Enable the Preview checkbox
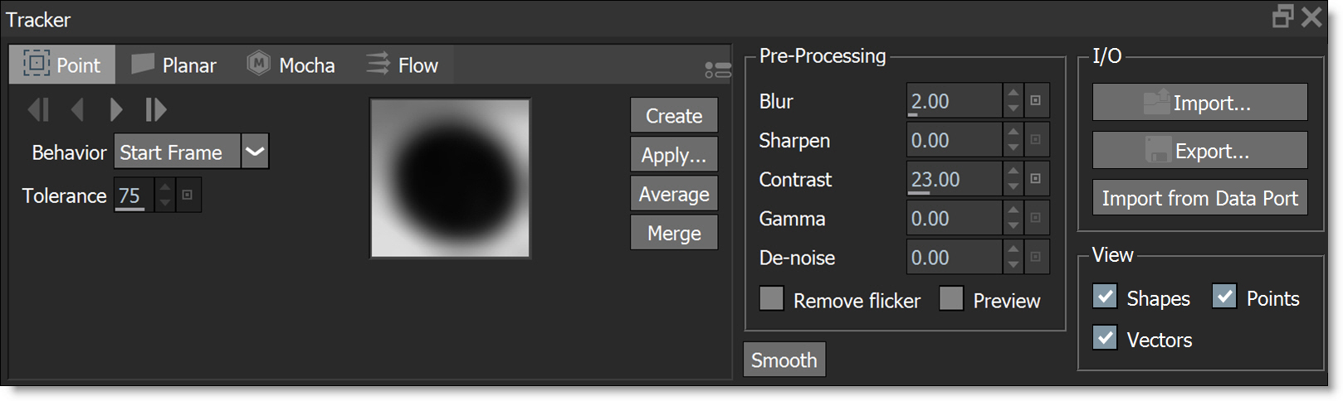 951,299
